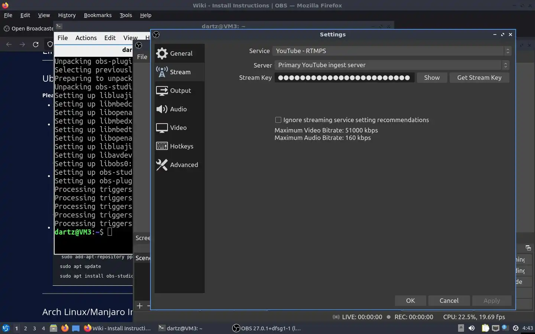
Task: Click update notifier tray icon
Action: click(505, 328)
